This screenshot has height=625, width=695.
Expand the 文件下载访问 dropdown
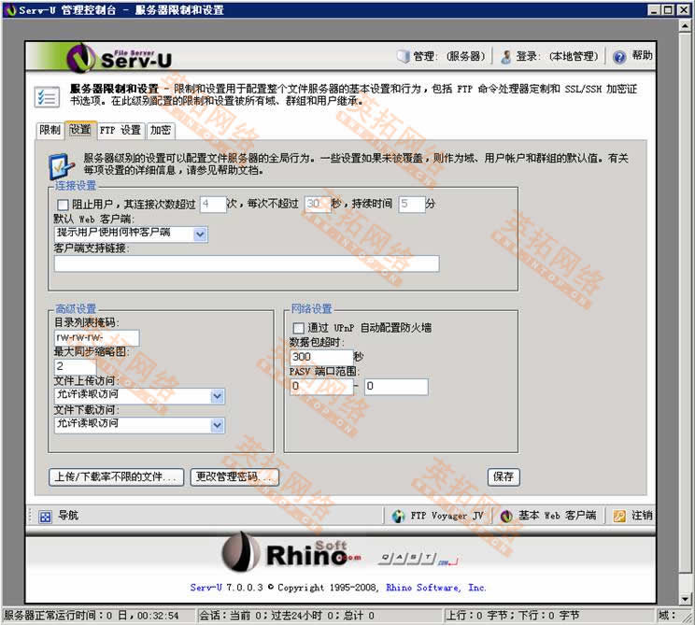coord(139,425)
